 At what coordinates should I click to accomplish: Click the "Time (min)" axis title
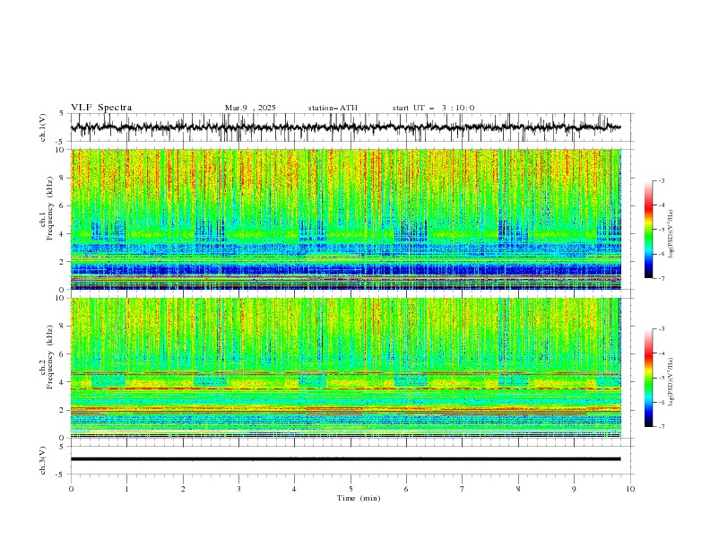[359, 498]
